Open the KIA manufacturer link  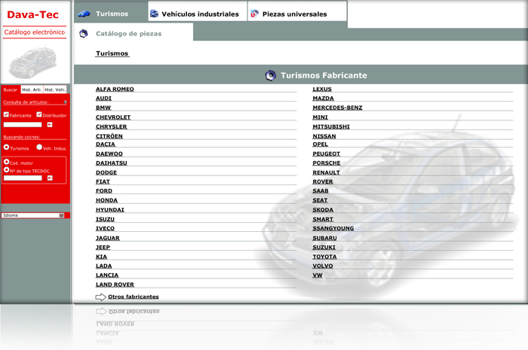point(101,257)
